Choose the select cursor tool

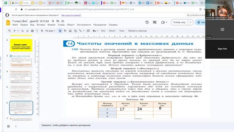(60, 31)
